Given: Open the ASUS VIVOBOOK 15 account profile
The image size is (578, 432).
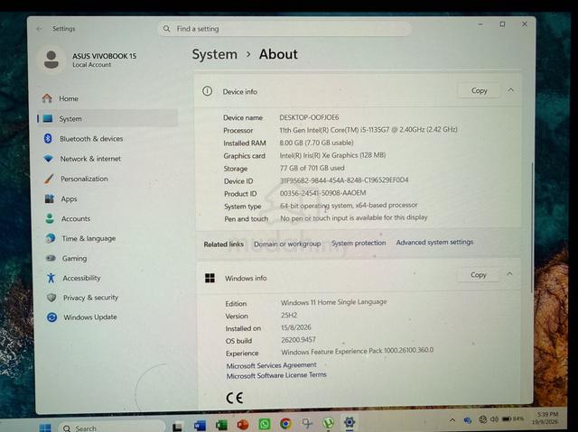Looking at the screenshot, I should point(89,60).
